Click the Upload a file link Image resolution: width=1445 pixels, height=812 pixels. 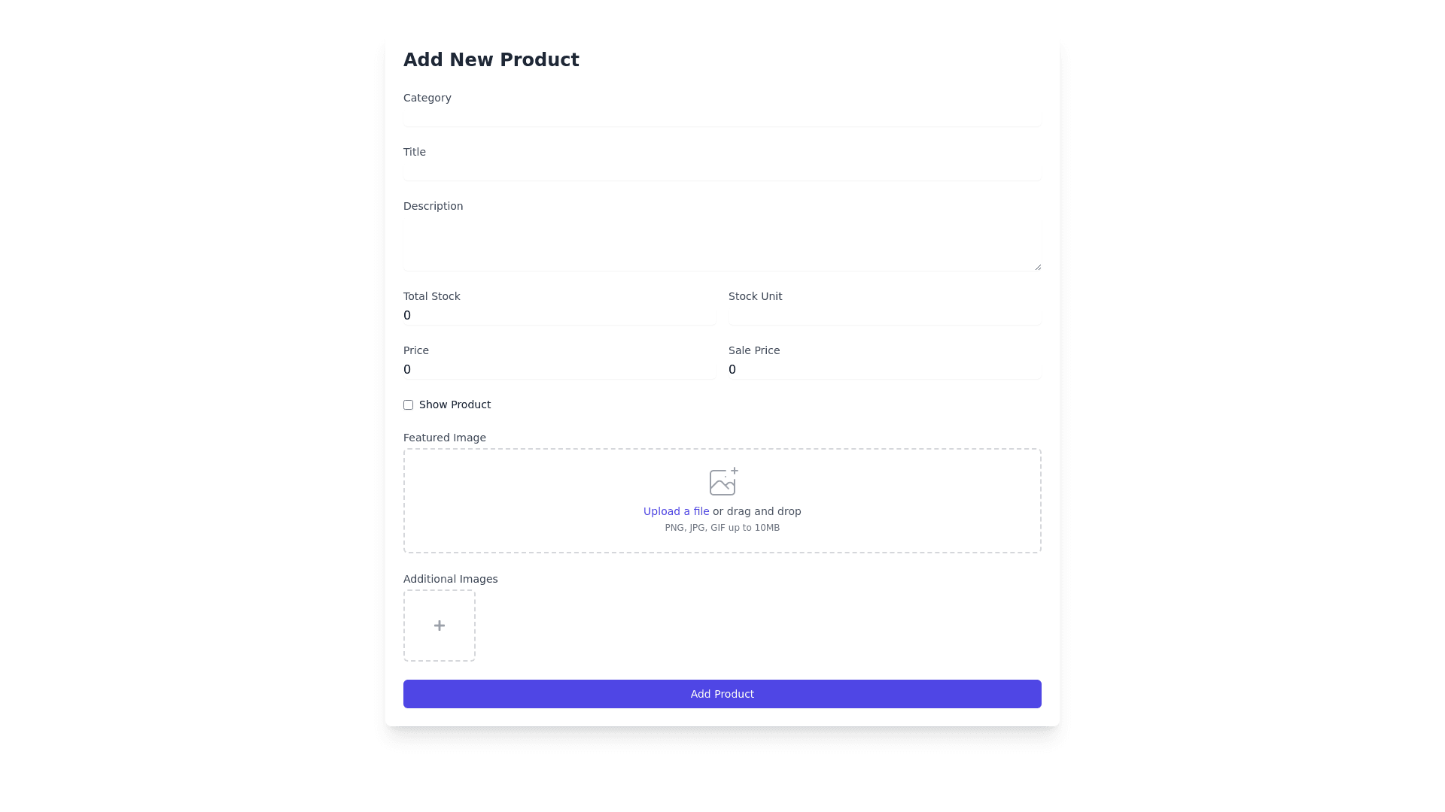(676, 511)
